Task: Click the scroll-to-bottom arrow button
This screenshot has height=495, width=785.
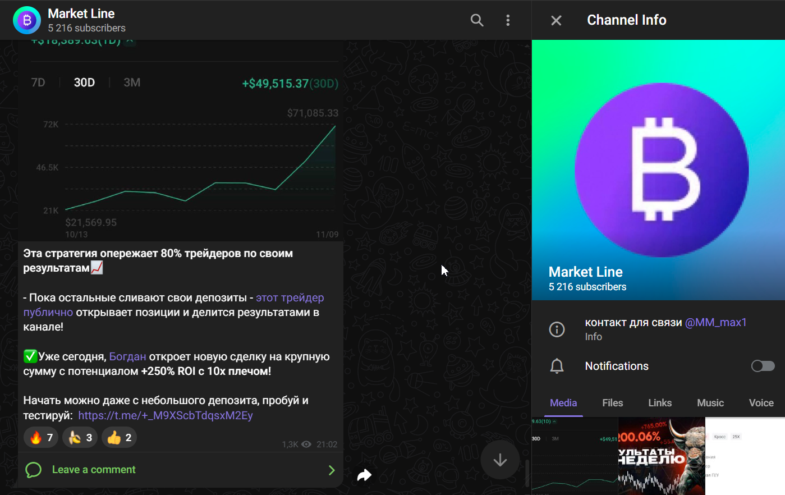Action: (x=499, y=460)
